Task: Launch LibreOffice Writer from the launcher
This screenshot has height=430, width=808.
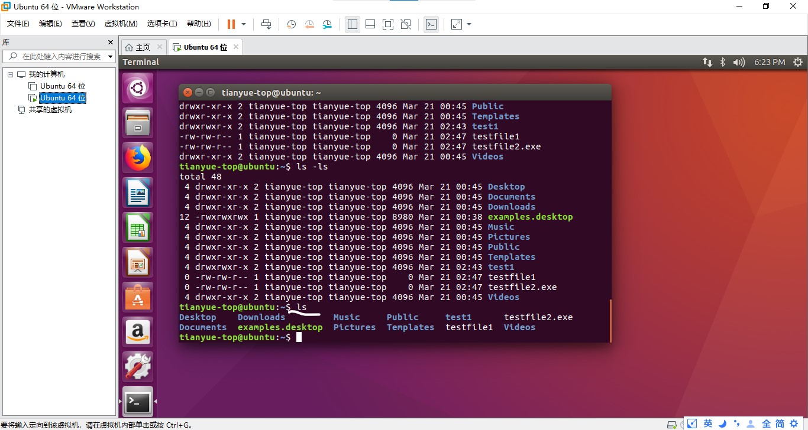Action: (x=138, y=193)
